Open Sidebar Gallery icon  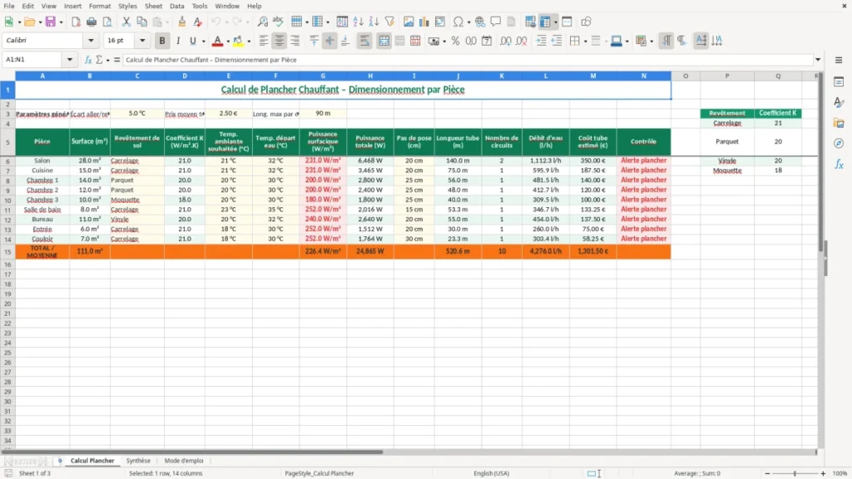[x=839, y=123]
